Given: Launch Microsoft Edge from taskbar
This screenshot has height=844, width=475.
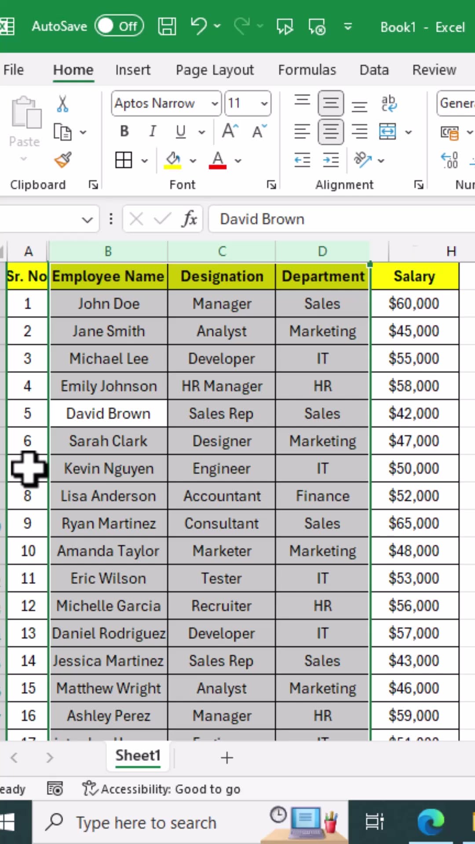Looking at the screenshot, I should (x=431, y=822).
